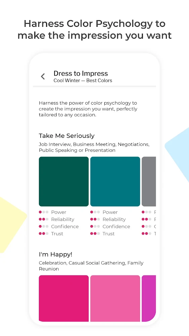This screenshot has height=336, width=189.
Task: Click Trust rating dots under dark green
Action: coord(43,234)
